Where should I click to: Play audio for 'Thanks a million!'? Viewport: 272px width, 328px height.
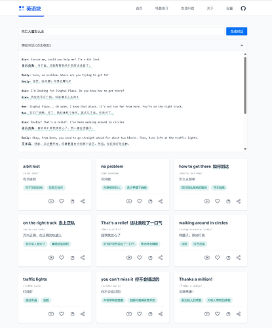(x=207, y=314)
